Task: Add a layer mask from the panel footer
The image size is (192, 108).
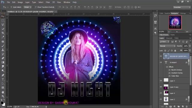Action: click(x=171, y=107)
